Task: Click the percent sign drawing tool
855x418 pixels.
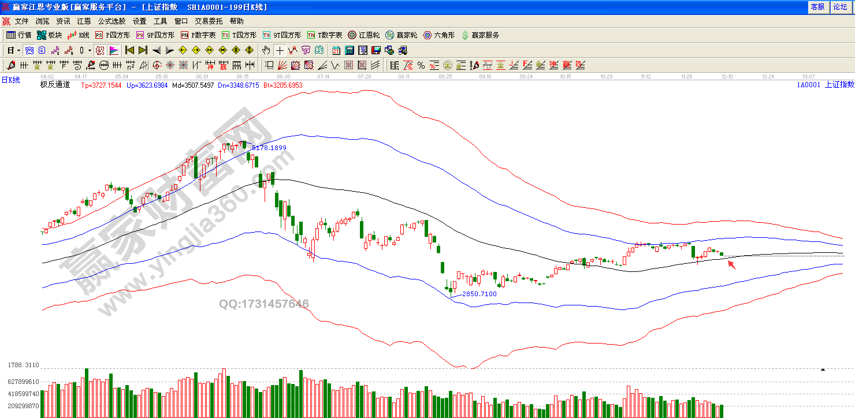Action: (421, 65)
